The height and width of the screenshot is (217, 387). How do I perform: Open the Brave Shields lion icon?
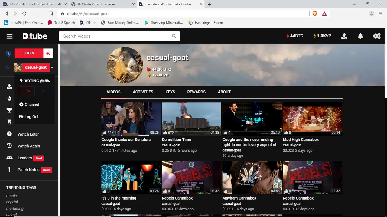coord(315,14)
